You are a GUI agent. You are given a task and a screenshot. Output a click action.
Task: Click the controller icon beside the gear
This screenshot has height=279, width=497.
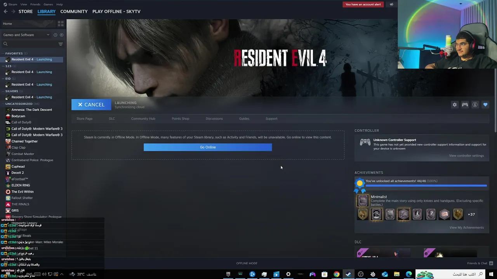[465, 105]
